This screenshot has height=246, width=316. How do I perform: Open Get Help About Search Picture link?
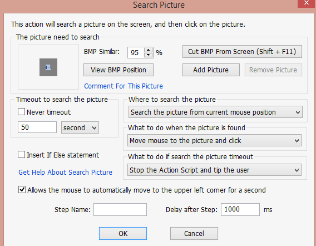pos(65,173)
